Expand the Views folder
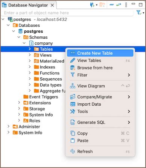Image resolution: width=146 pixels, height=168 pixels. tap(30, 55)
